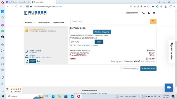Screen dimensions: 177x99
Task: Open the Mail app on the taskbar
Action: tap(72, 97)
